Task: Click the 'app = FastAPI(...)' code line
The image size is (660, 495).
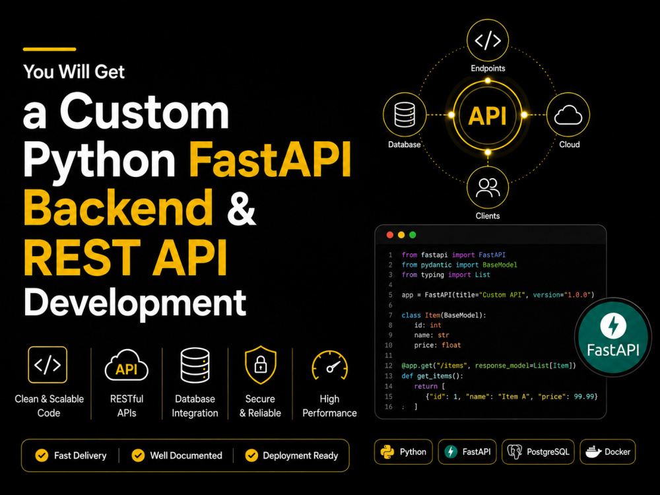Action: pyautogui.click(x=498, y=294)
